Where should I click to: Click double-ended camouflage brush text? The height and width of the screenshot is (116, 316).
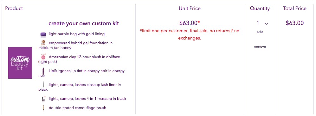pyautogui.click(x=77, y=108)
